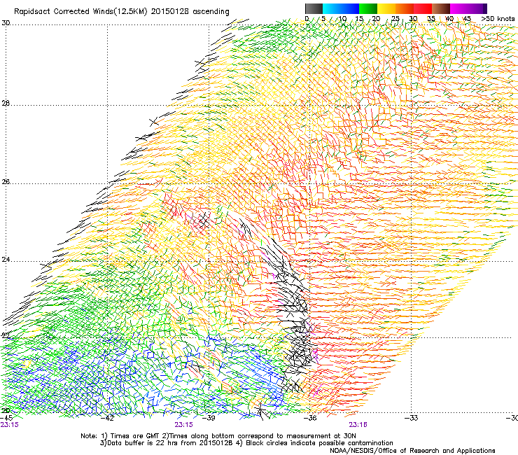This screenshot has width=518, height=455.
Task: Click the note 'Times are GMT' line
Action: tap(218, 436)
